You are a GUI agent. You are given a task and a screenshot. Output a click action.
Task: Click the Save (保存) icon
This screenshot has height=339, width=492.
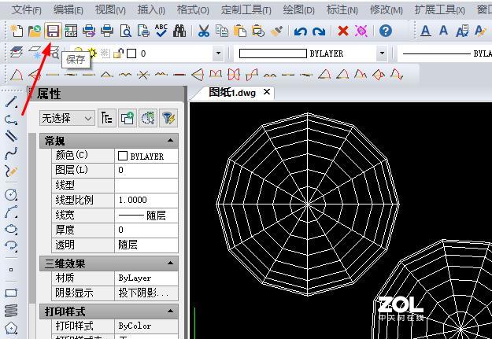[x=53, y=31]
